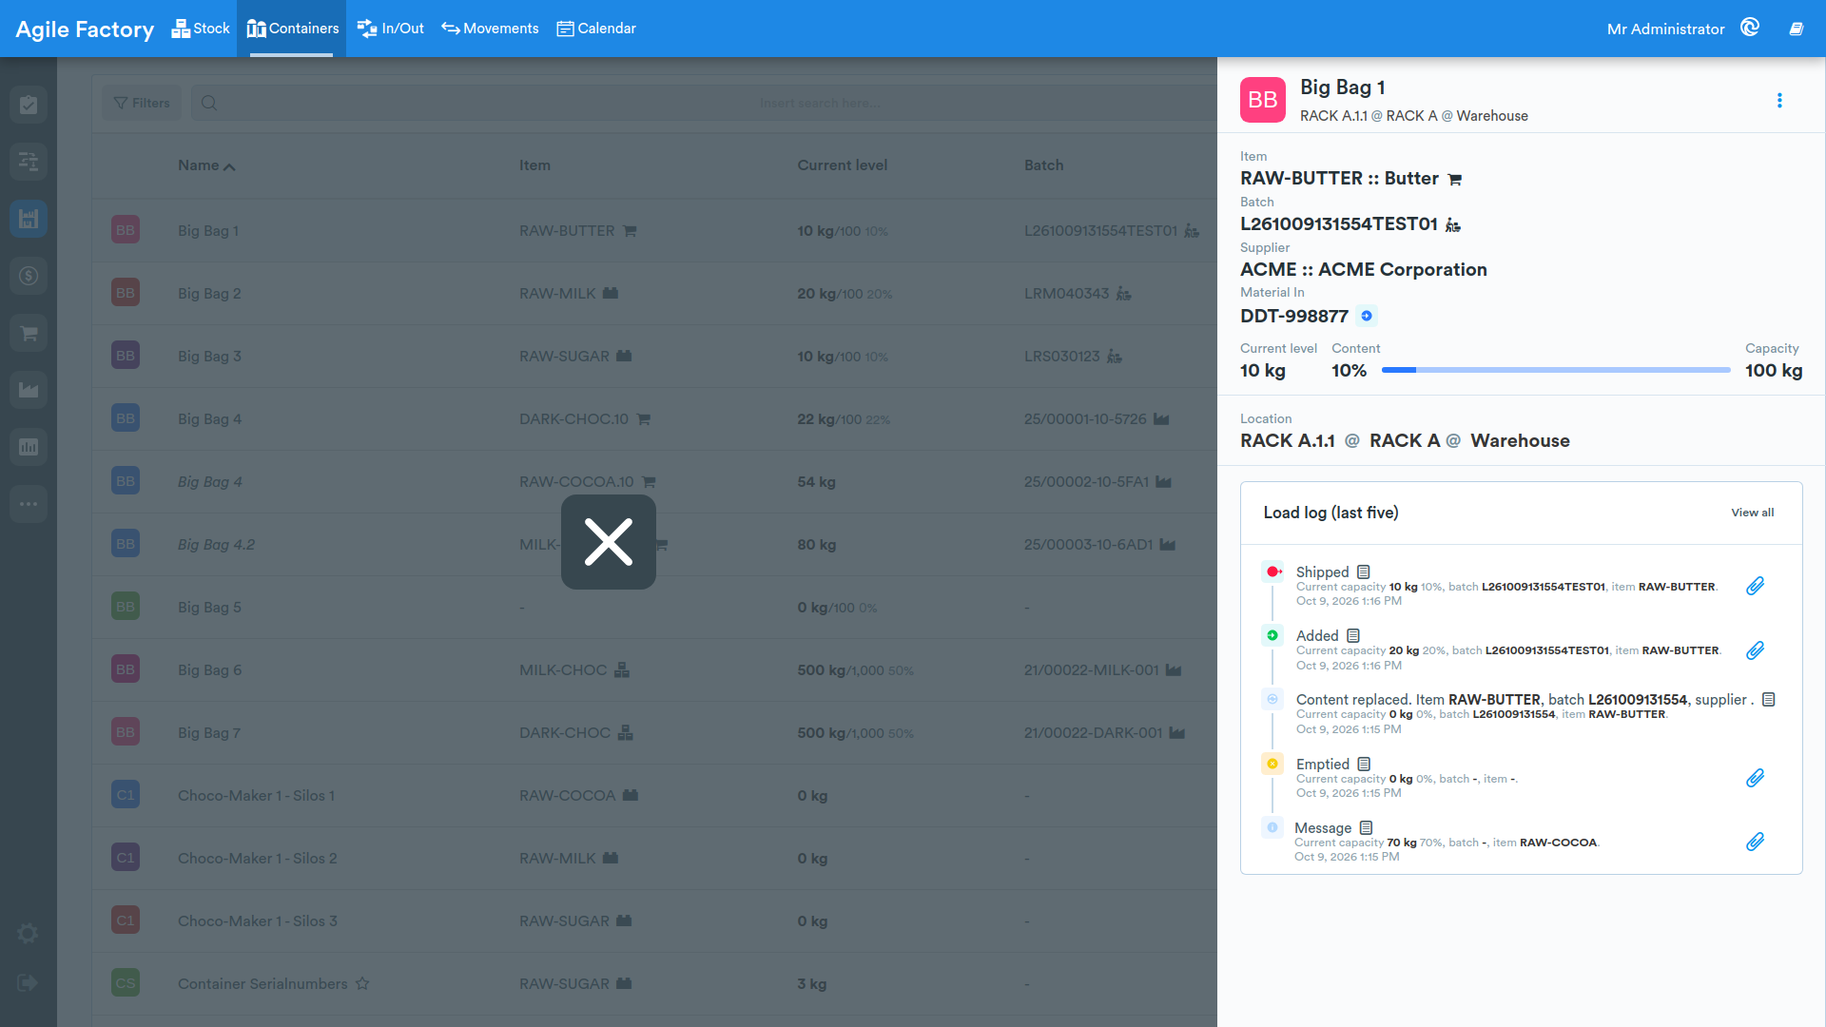Open attachment of the Shipped log entry
Image resolution: width=1826 pixels, height=1027 pixels.
pos(1756,586)
